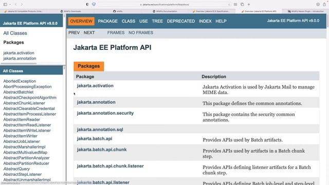Open the AbstractClearableCredential class
The height and width of the screenshot is (185, 329).
(29, 108)
